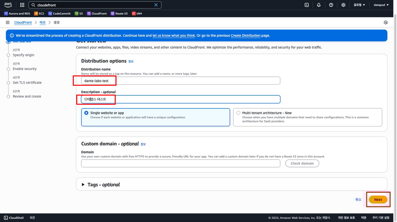Viewport: 397px width, 222px height.
Task: Go to CloudFront breadcrumb link
Action: (23, 22)
